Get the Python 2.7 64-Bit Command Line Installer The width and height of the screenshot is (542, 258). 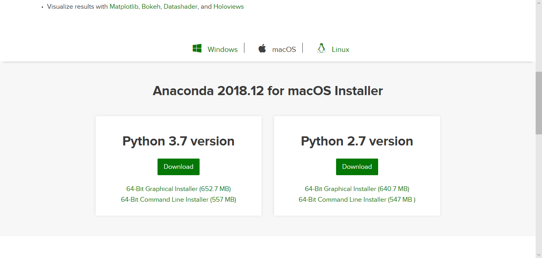coord(357,199)
